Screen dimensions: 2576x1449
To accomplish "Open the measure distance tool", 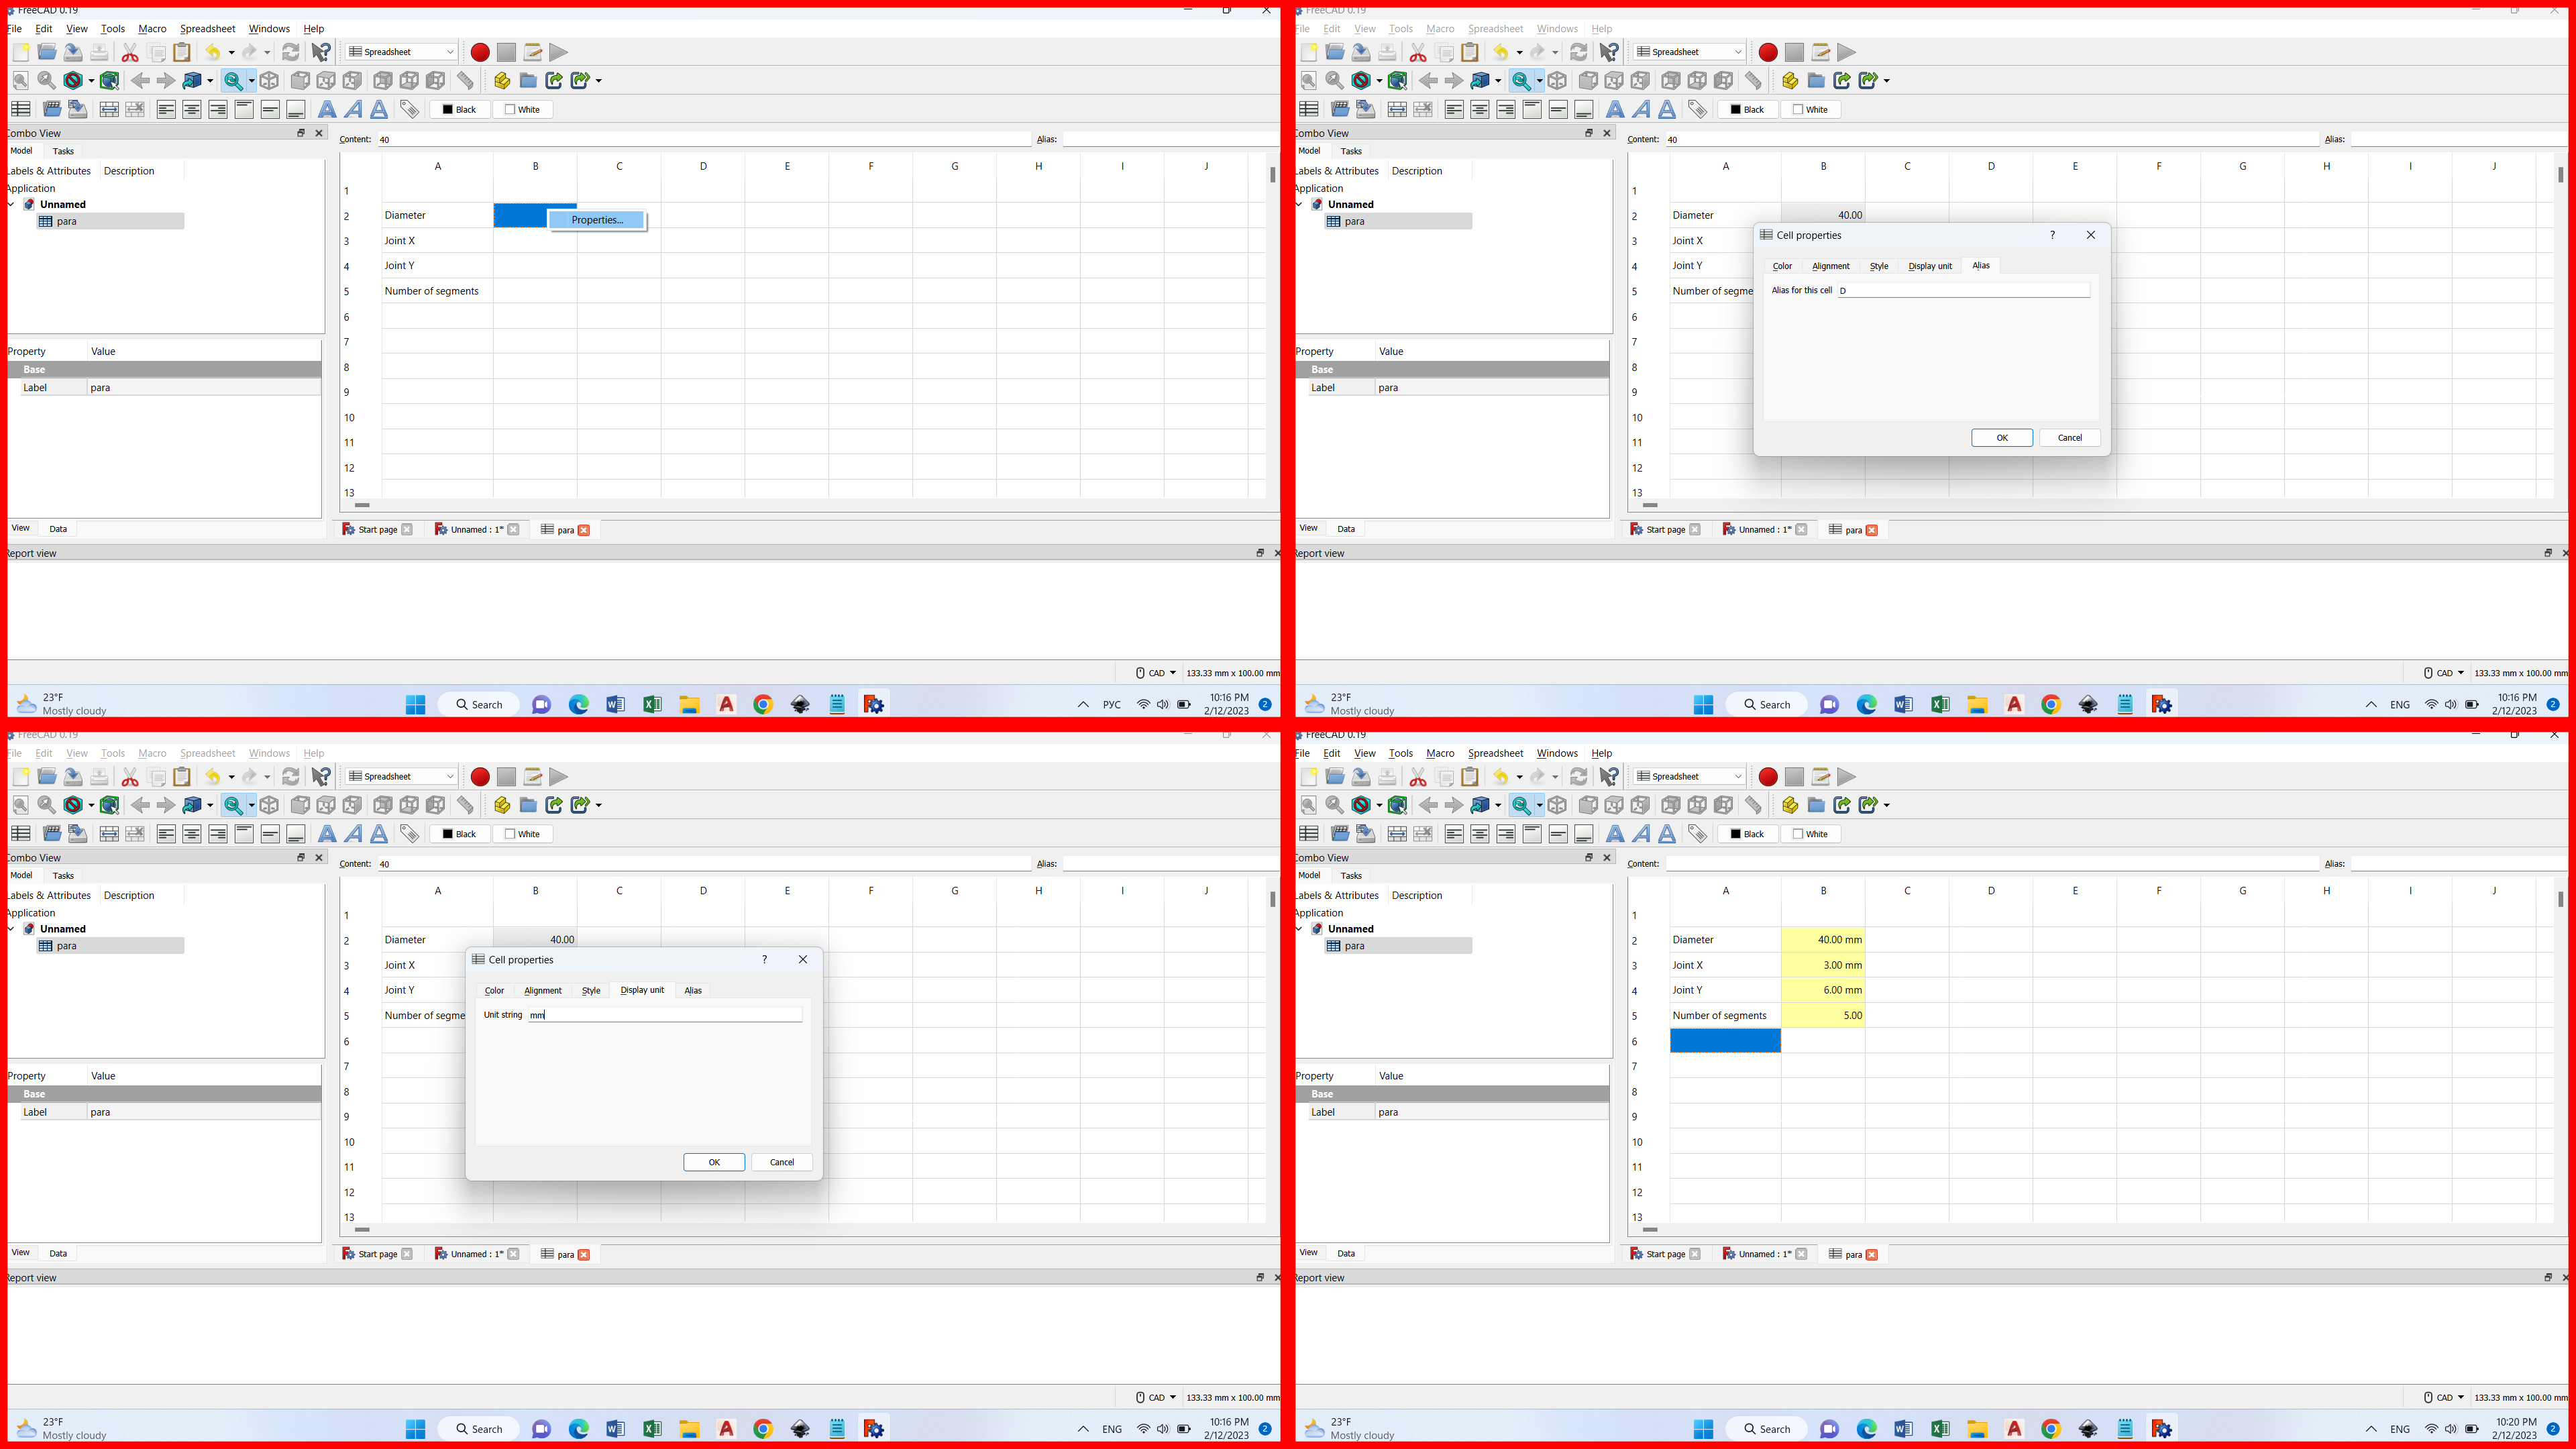I will point(465,81).
